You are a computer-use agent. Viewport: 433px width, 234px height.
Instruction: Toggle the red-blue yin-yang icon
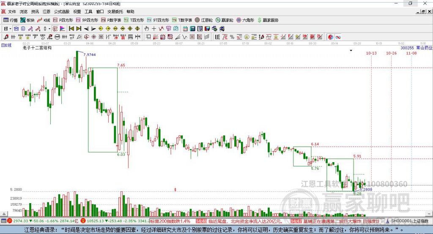coord(331,37)
